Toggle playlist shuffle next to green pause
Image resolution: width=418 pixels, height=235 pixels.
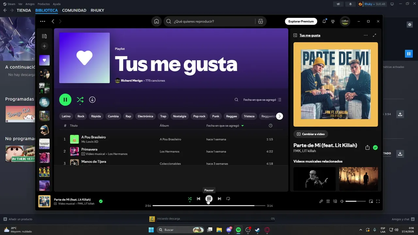[80, 100]
